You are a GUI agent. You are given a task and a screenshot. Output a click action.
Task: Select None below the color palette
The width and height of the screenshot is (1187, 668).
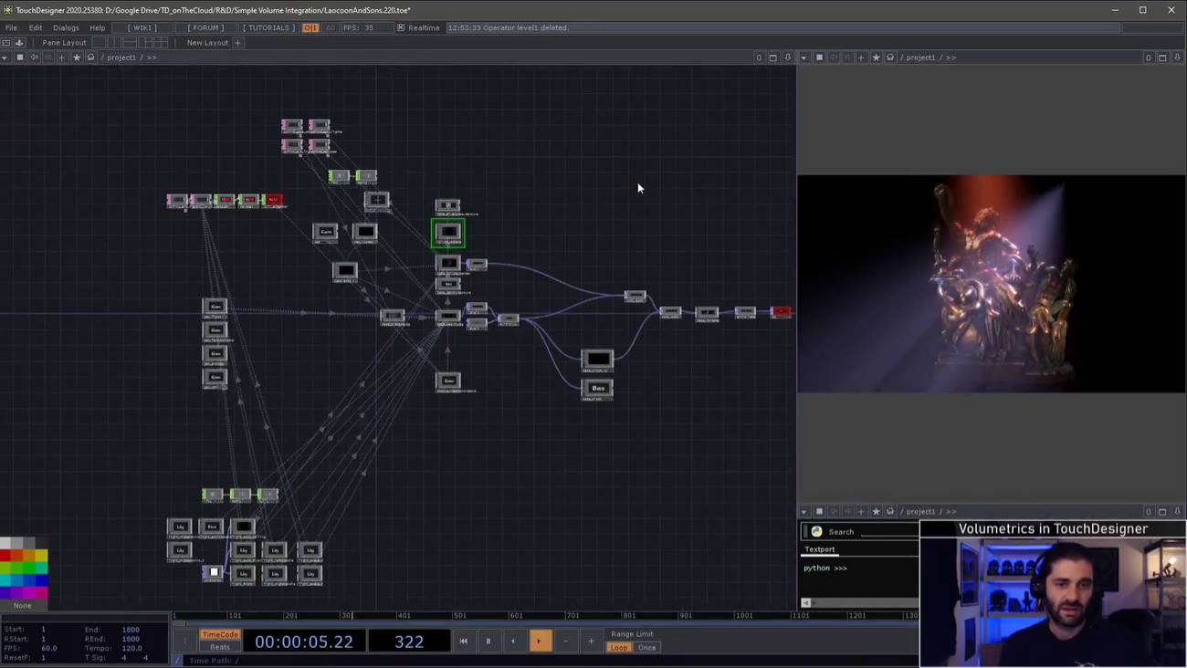(23, 605)
